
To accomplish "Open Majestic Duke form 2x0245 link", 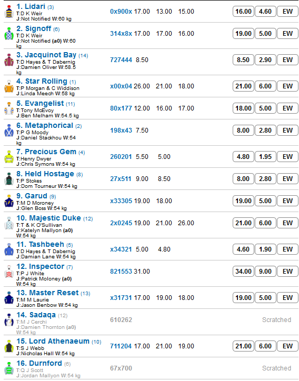I will pos(121,223).
